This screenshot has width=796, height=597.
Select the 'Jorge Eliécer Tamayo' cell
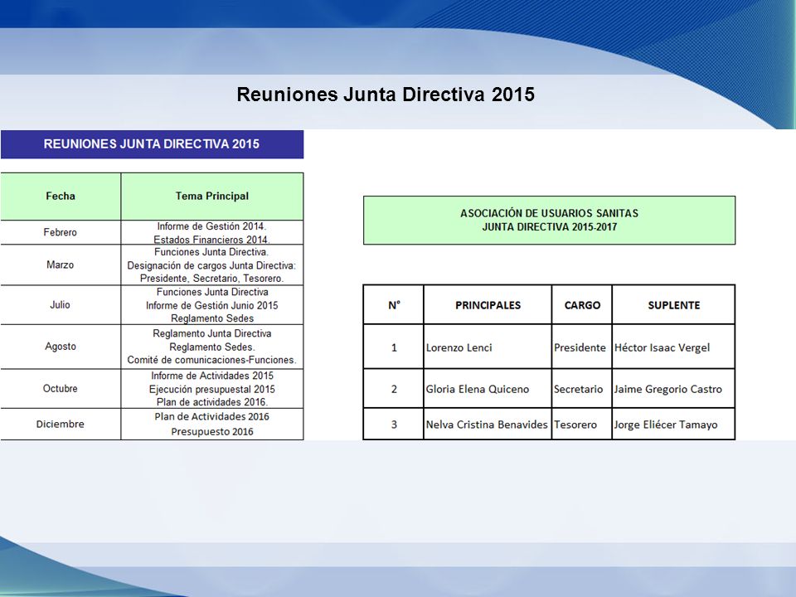click(x=673, y=425)
